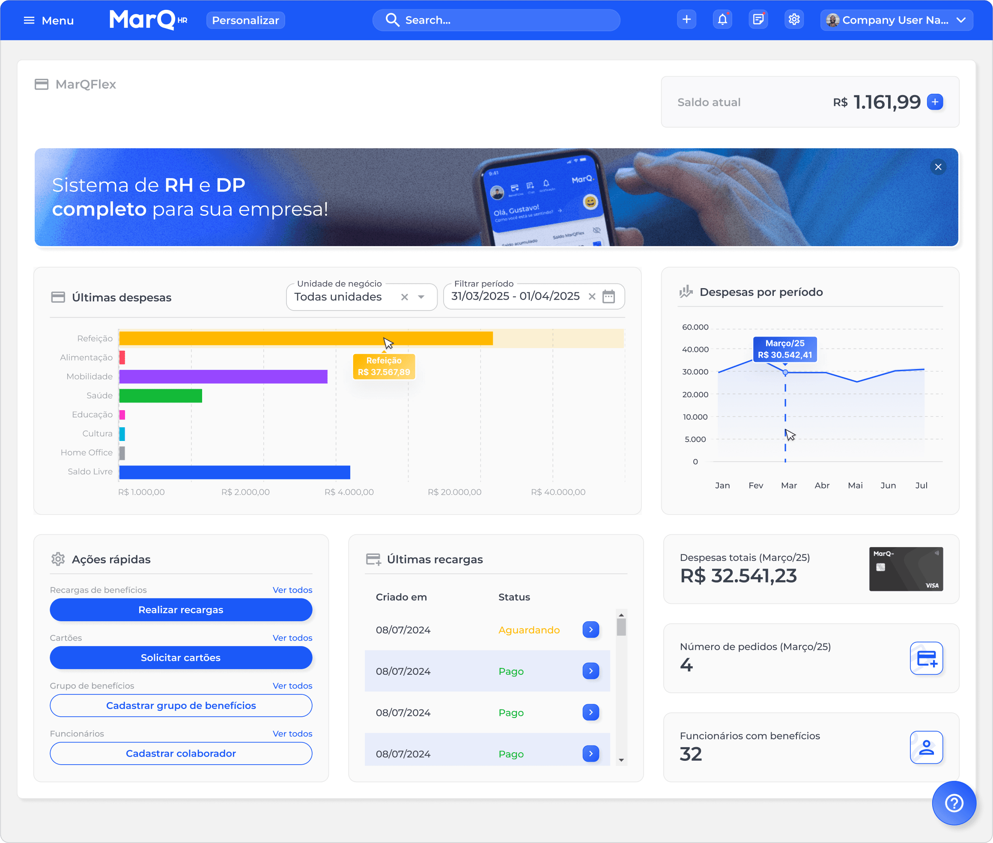Open details arrow for Aguardando recharge

click(590, 629)
